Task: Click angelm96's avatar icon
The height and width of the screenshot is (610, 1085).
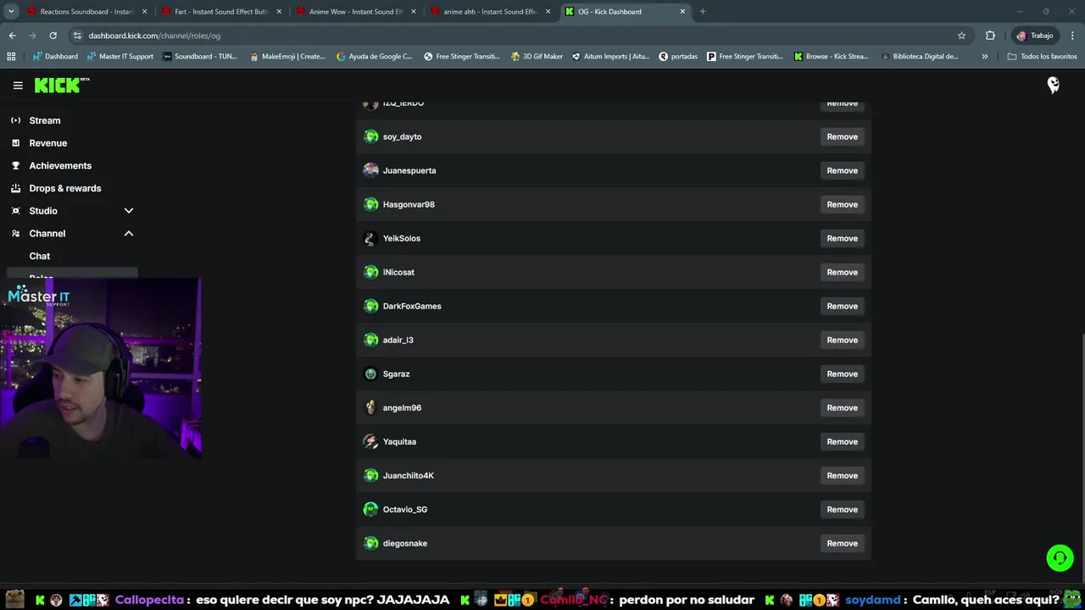Action: [370, 408]
